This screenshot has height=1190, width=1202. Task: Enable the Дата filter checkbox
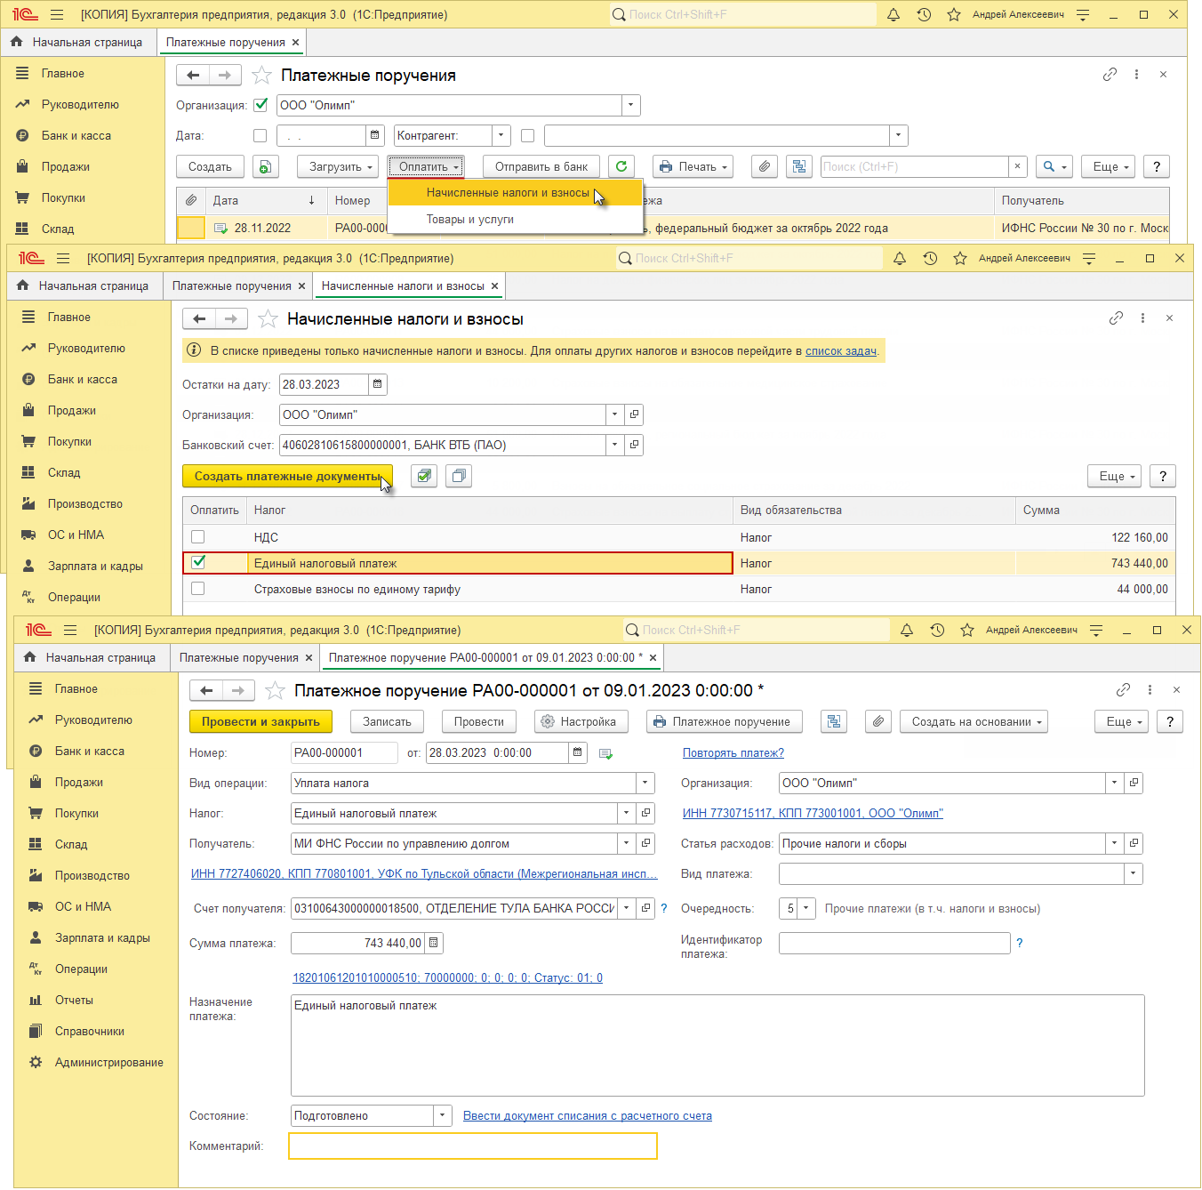point(260,135)
